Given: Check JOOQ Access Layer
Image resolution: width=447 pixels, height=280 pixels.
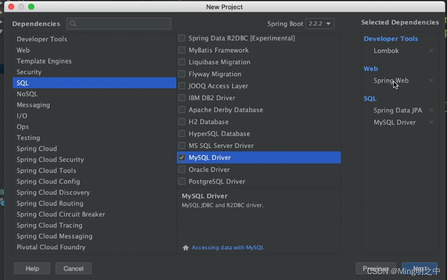Looking at the screenshot, I should [182, 86].
